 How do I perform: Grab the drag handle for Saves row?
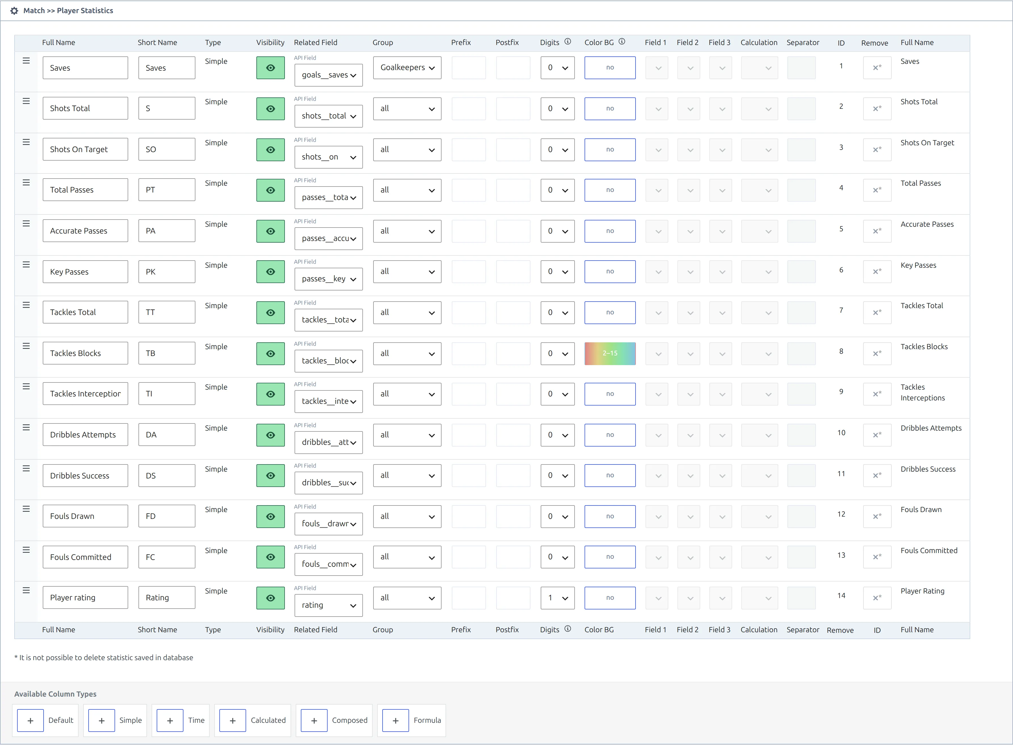[x=26, y=60]
